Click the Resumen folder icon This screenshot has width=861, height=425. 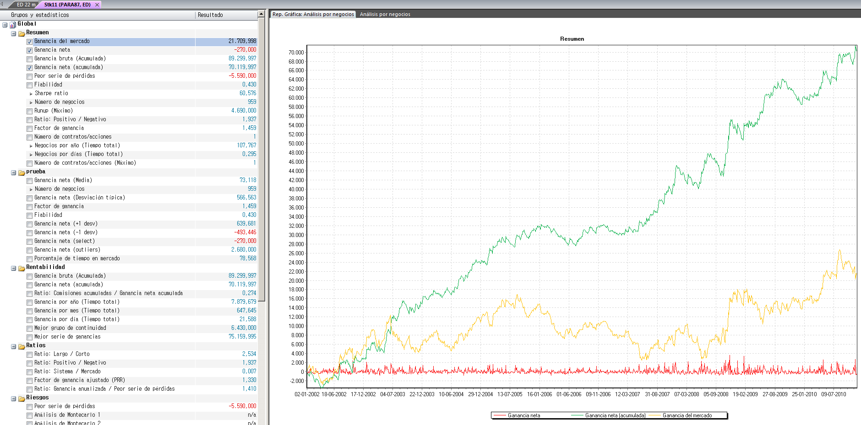point(22,33)
